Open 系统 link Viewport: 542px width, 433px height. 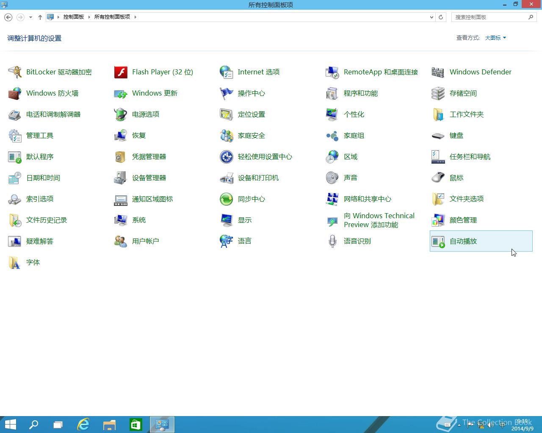click(x=139, y=220)
